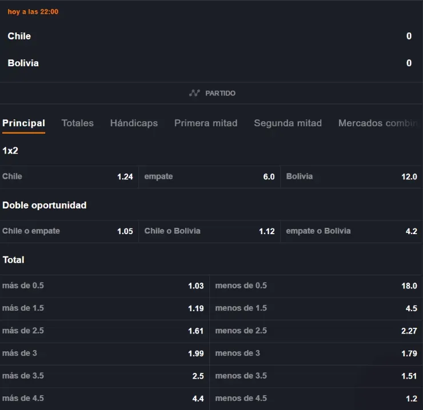This screenshot has height=410, width=423.
Task: Select the Principal tab
Action: tap(23, 123)
